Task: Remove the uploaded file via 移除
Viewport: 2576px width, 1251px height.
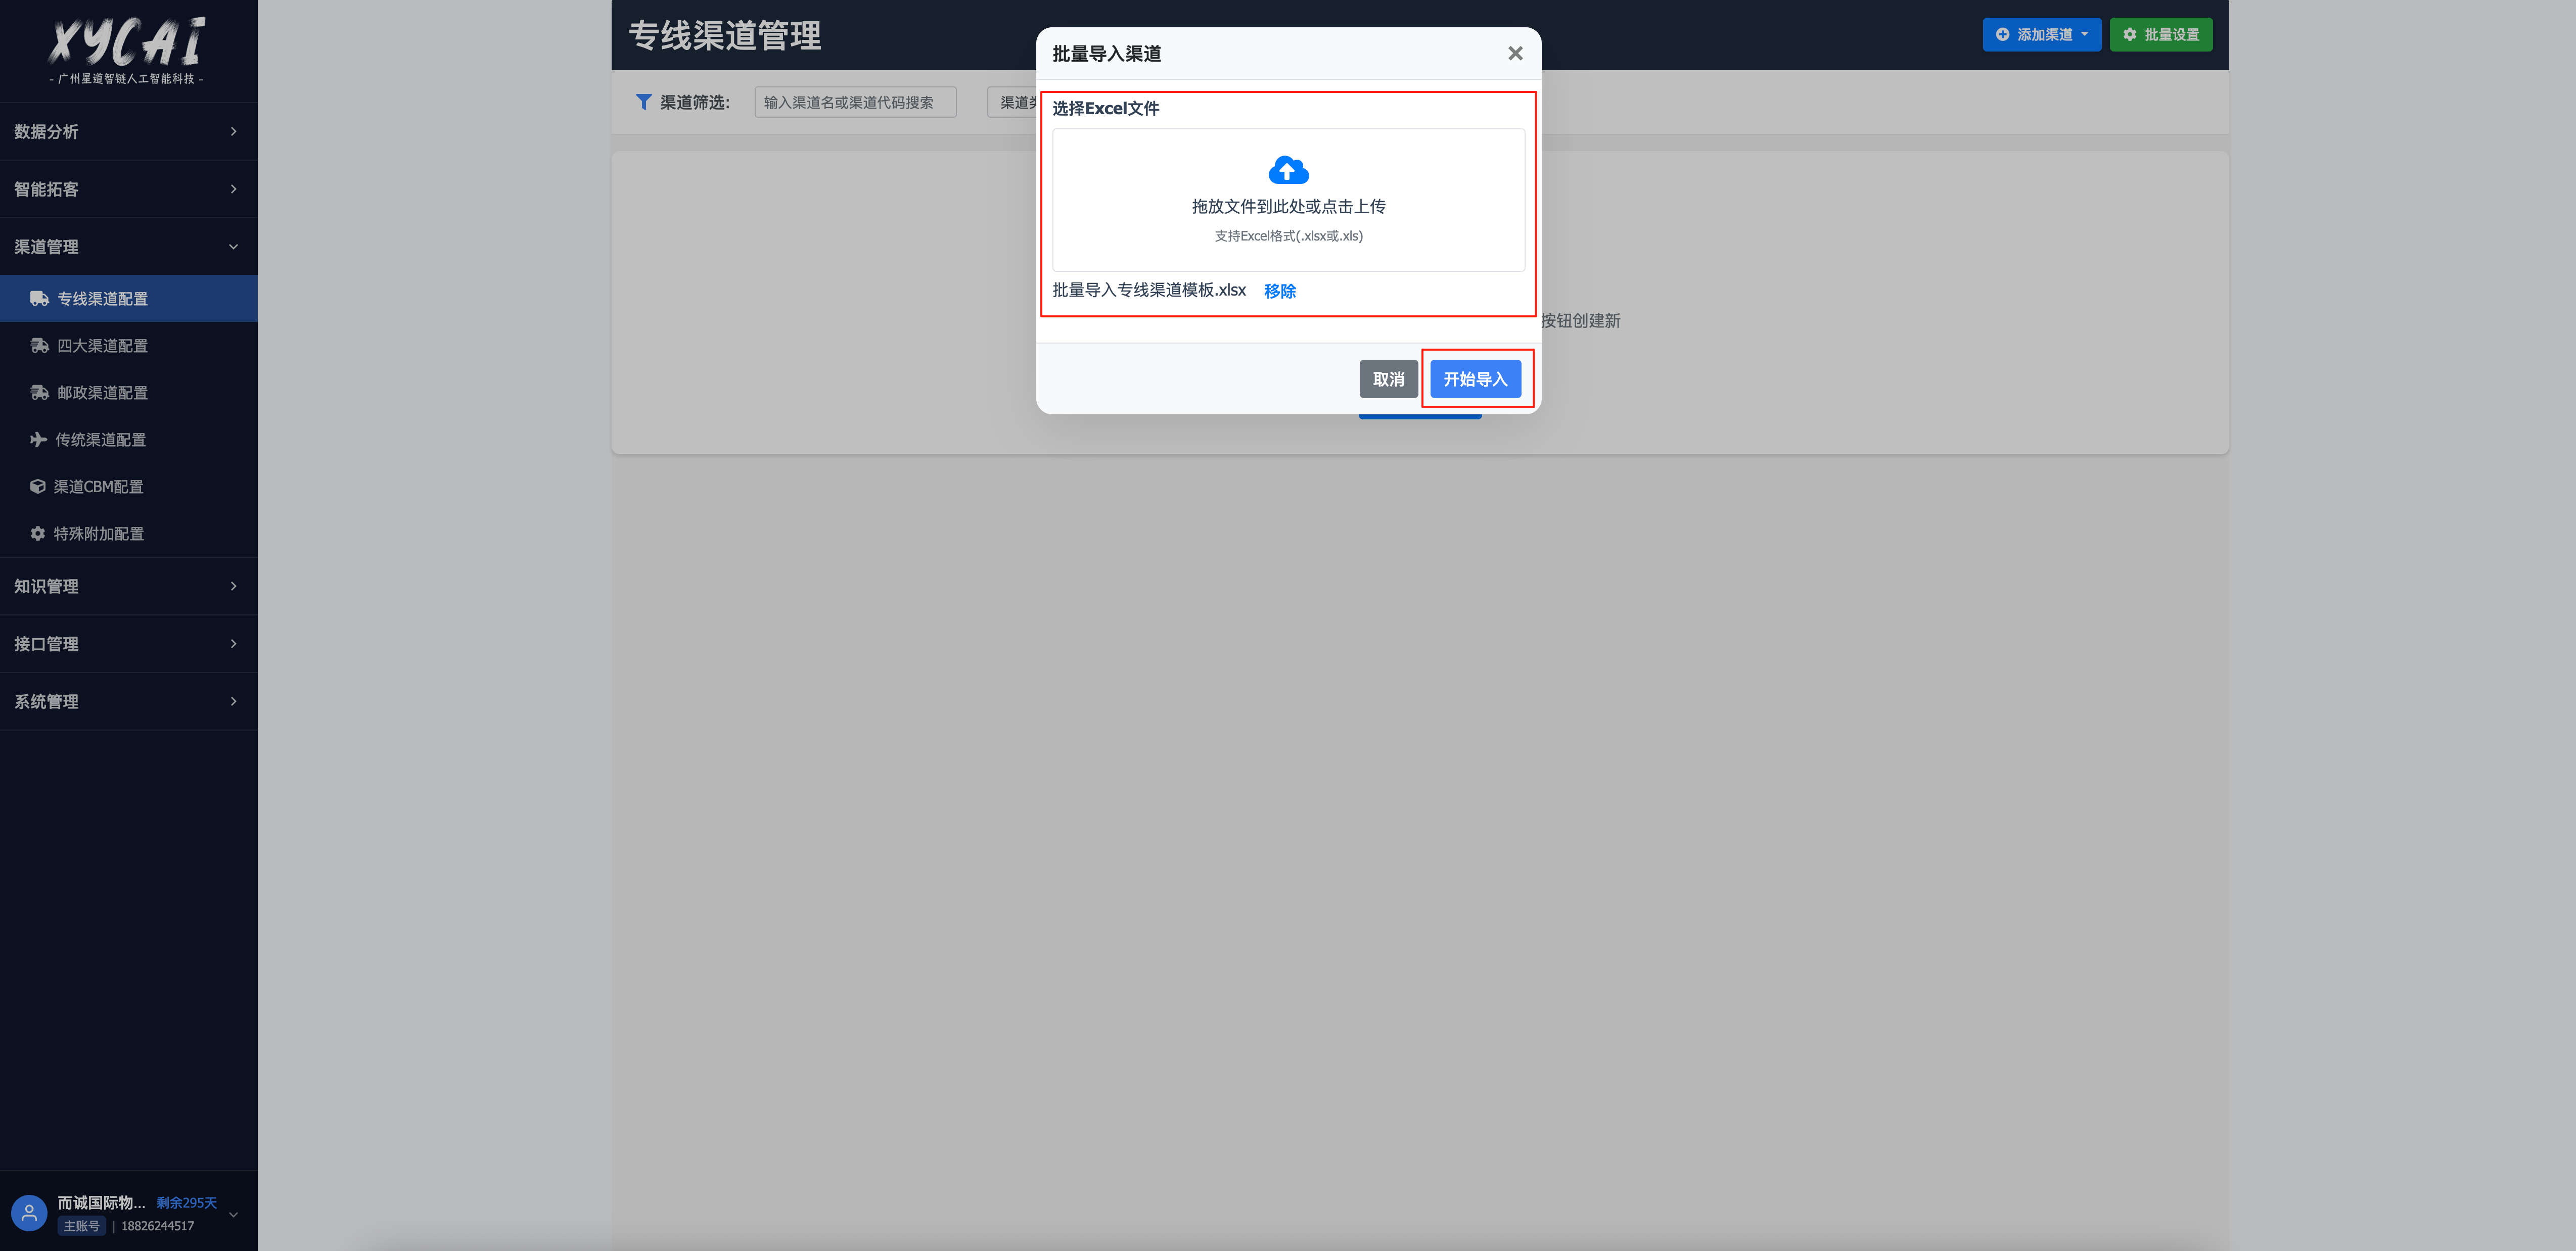Action: (1279, 291)
